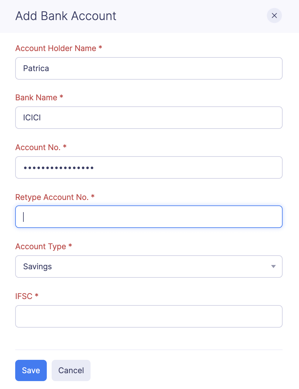Click the Savings selection box
This screenshot has height=389, width=299.
pos(149,267)
